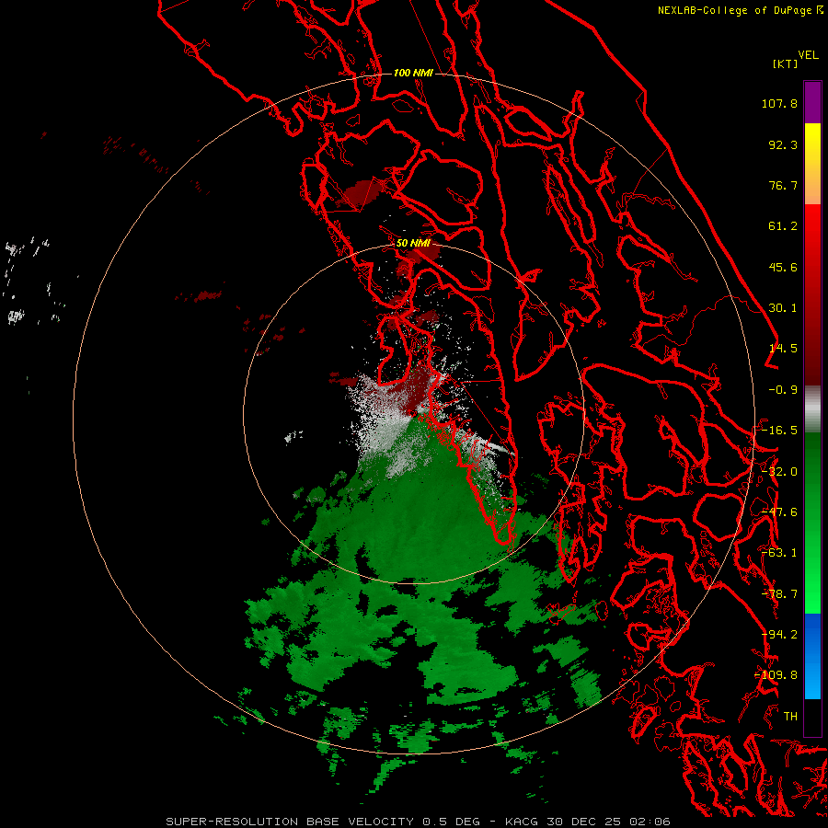Screen dimensions: 828x828
Task: Select the -47.6 legend value
Action: [779, 512]
